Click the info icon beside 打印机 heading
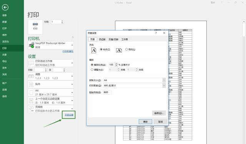 [73, 38]
